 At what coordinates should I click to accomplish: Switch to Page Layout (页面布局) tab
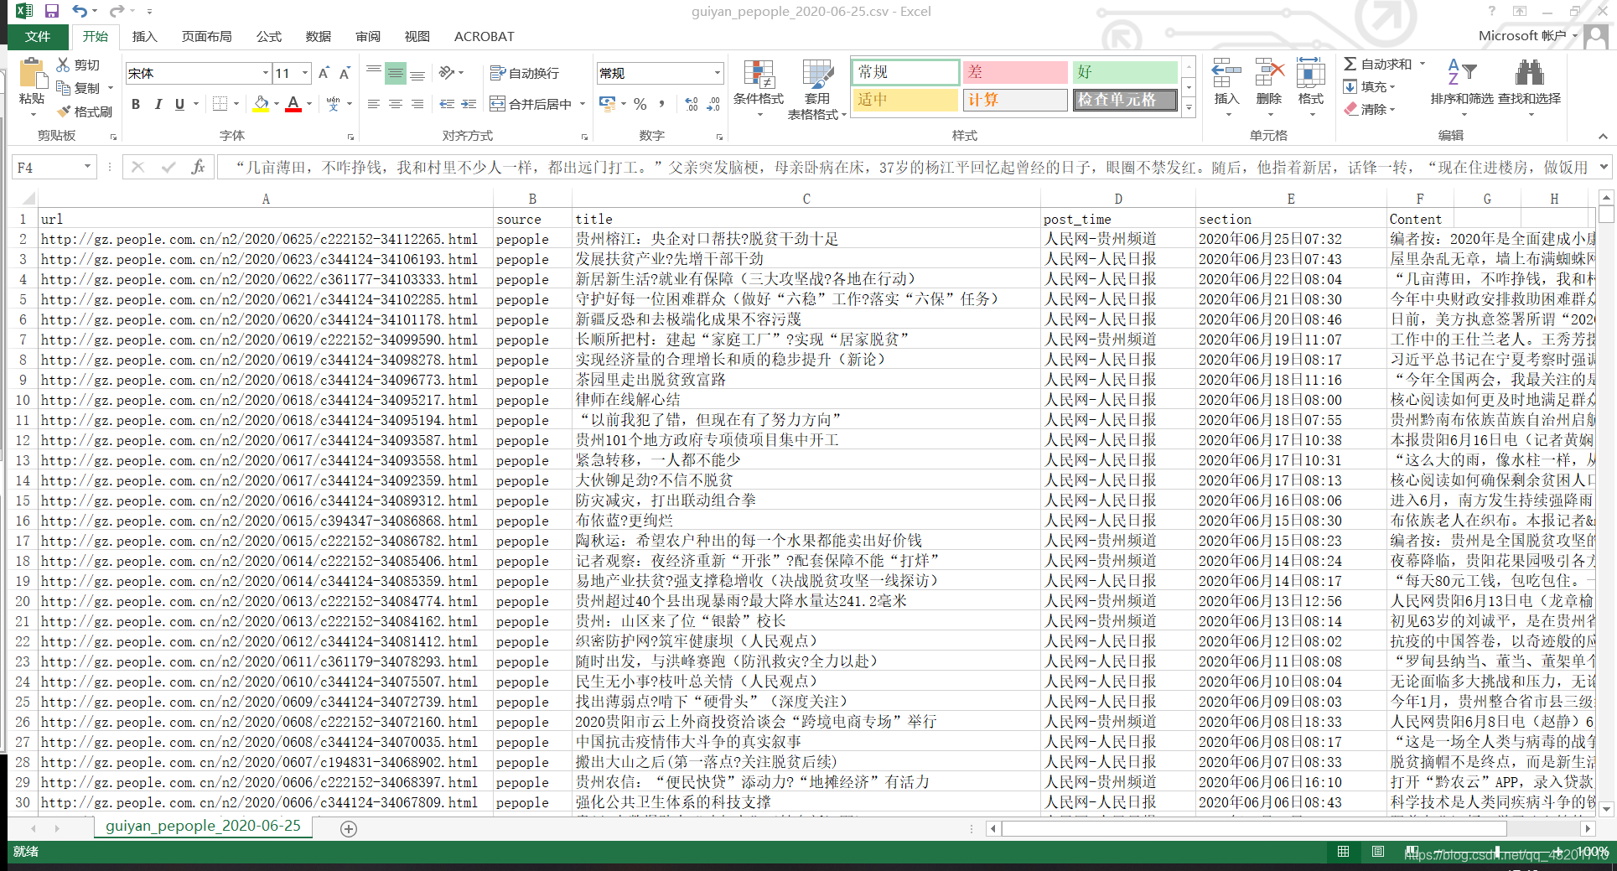point(206,36)
